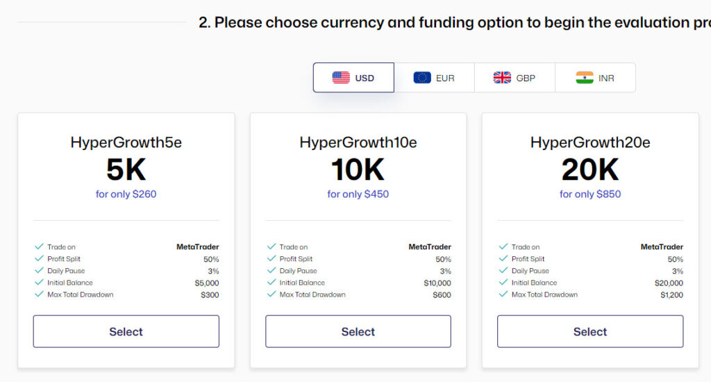Switch currency to USD tab
The width and height of the screenshot is (711, 382).
click(353, 78)
